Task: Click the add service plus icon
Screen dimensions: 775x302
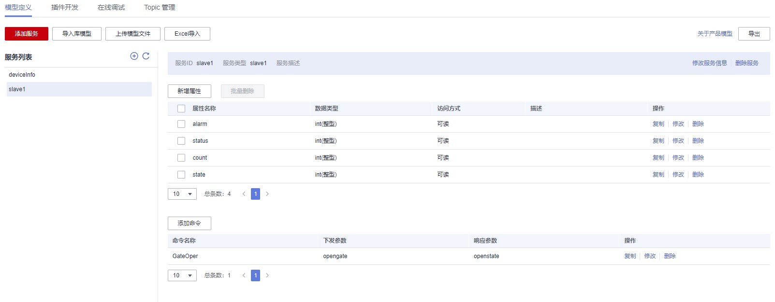Action: (x=134, y=56)
